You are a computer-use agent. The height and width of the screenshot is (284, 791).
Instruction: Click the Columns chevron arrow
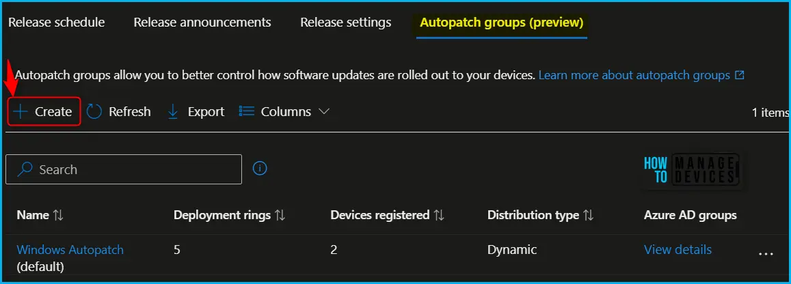tap(324, 111)
